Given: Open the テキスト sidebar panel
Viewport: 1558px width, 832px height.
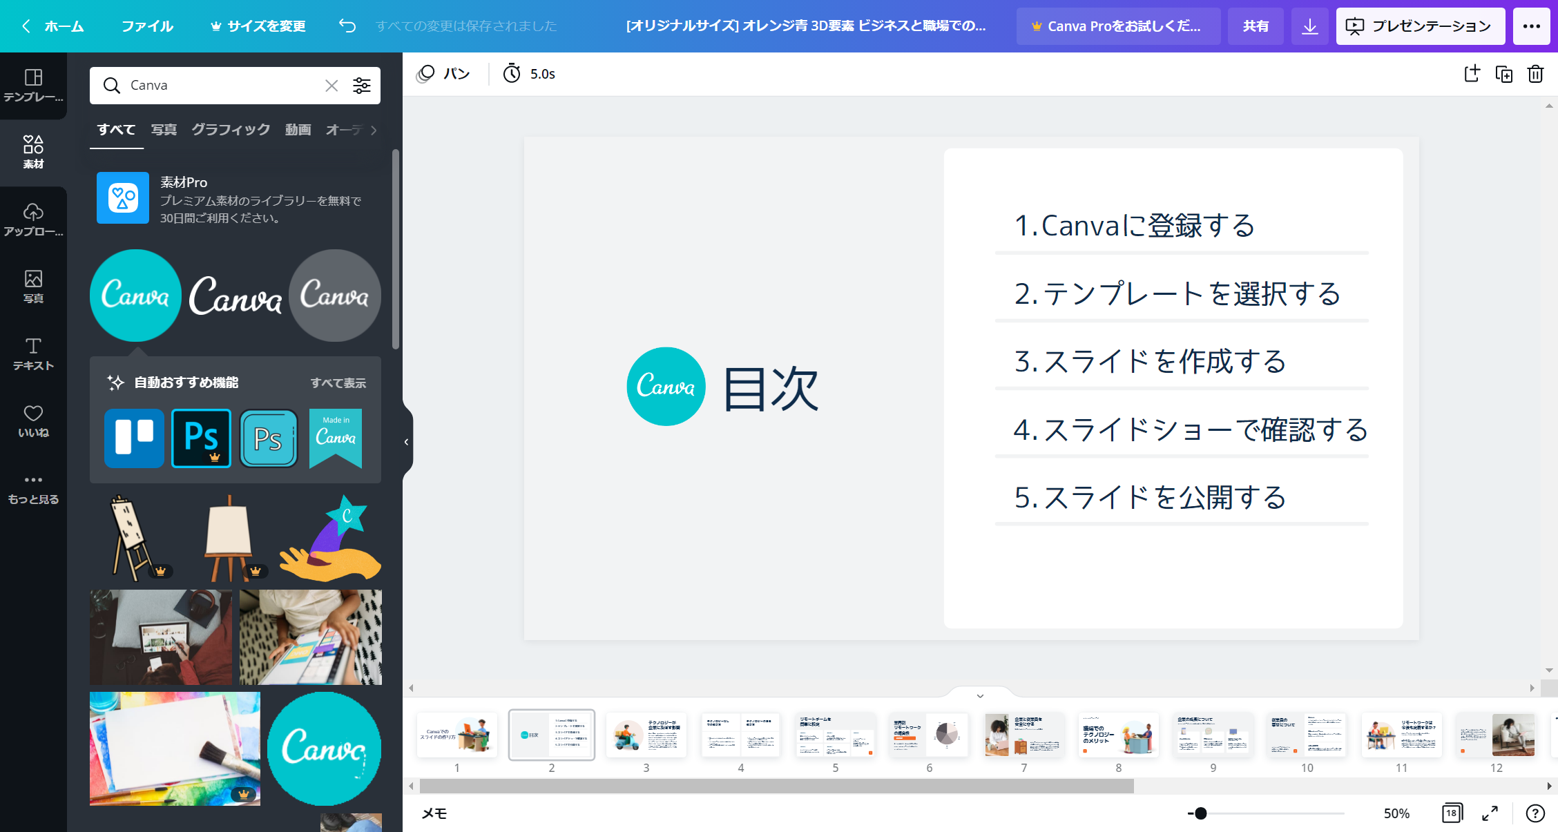Looking at the screenshot, I should coord(33,354).
